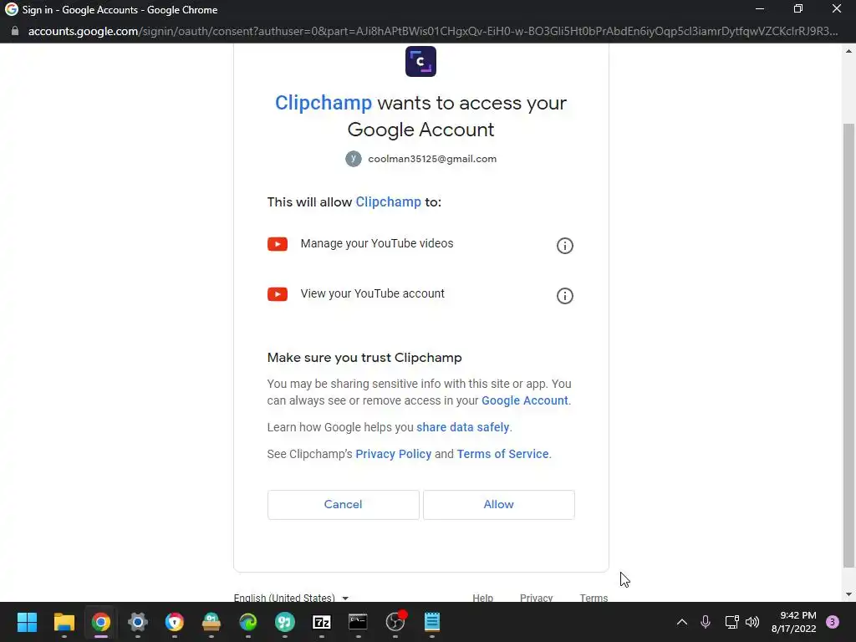This screenshot has height=642, width=856.
Task: Open info for Manage your YouTube videos
Action: 564,246
